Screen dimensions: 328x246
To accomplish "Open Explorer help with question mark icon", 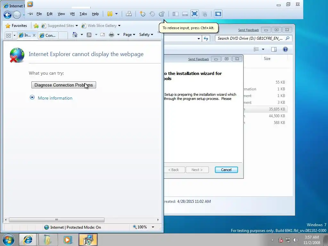I will pos(285,49).
